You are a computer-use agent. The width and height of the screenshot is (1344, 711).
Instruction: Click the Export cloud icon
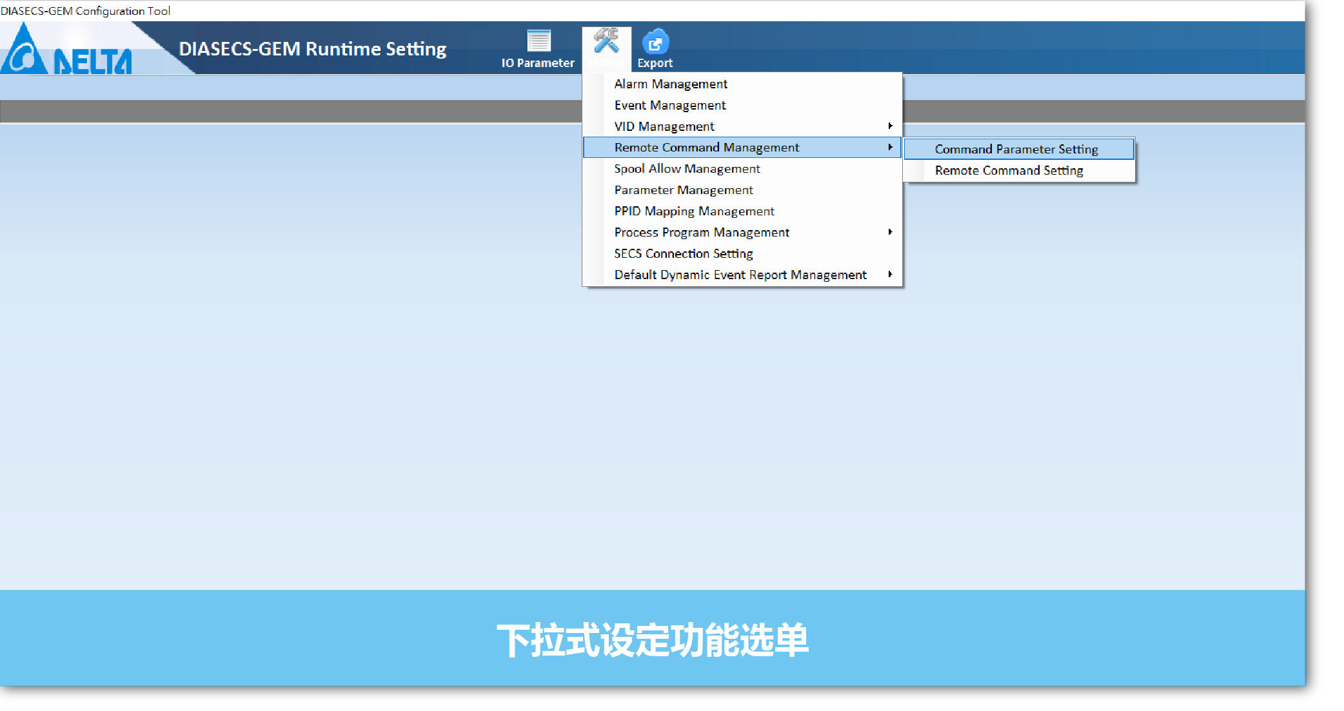point(655,43)
